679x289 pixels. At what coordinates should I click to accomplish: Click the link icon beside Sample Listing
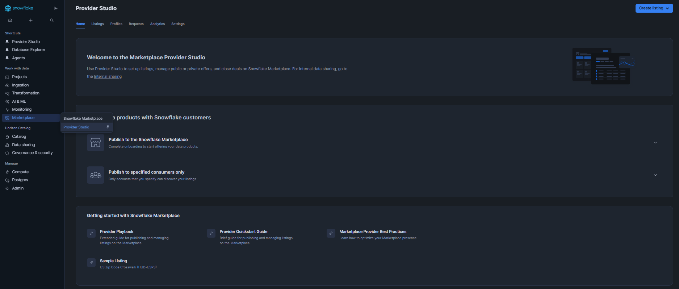click(91, 263)
